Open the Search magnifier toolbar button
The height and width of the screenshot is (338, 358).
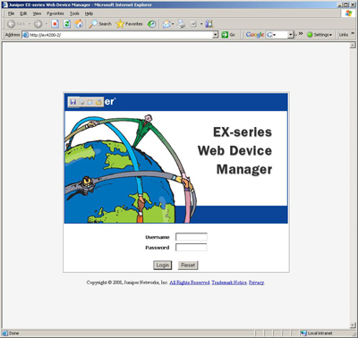click(x=100, y=24)
